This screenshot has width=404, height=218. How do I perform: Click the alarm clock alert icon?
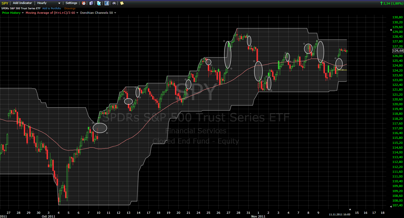tap(84, 3)
